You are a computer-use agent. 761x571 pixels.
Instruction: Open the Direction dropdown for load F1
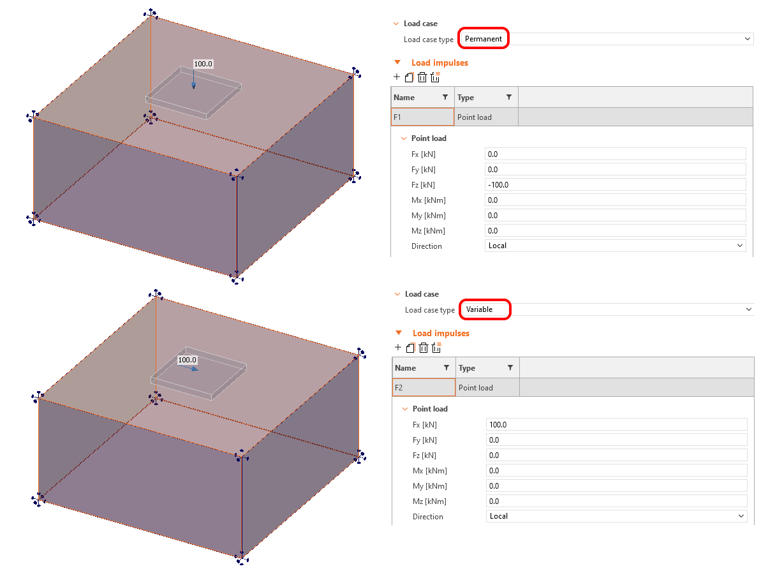click(739, 245)
